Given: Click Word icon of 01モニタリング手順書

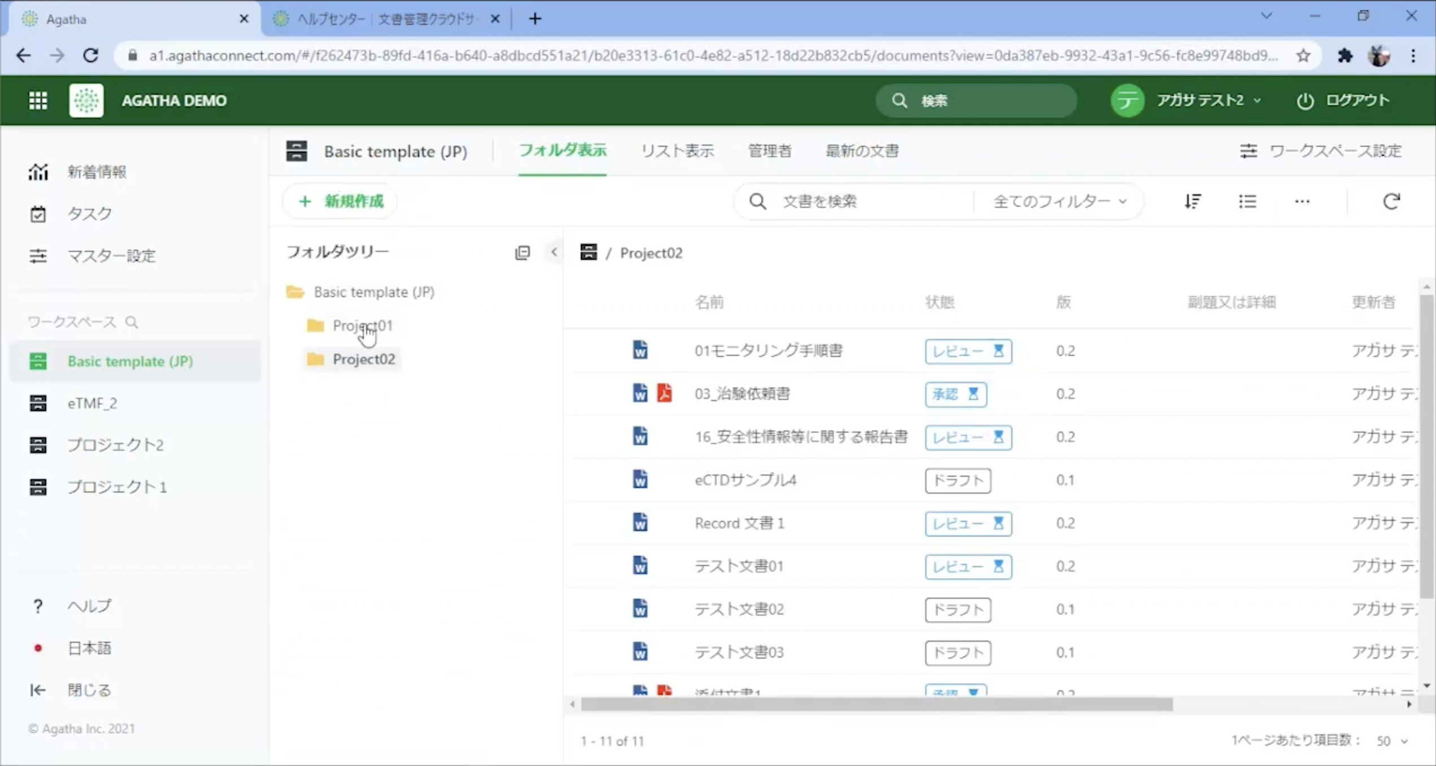Looking at the screenshot, I should click(640, 350).
